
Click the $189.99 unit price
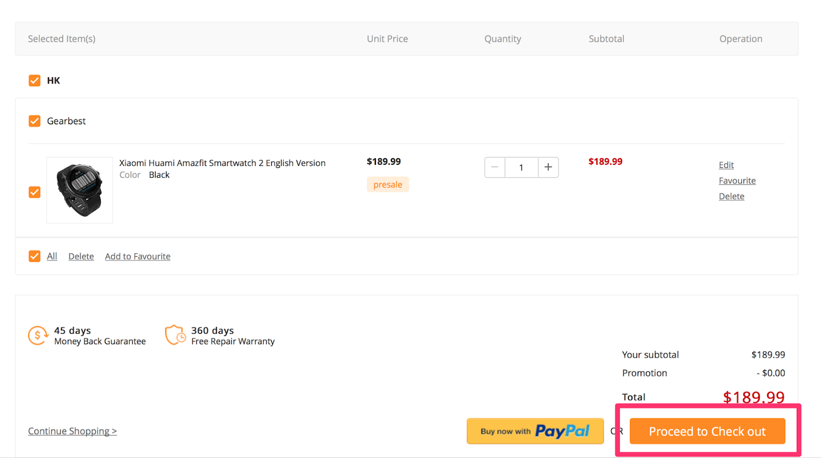pos(384,161)
